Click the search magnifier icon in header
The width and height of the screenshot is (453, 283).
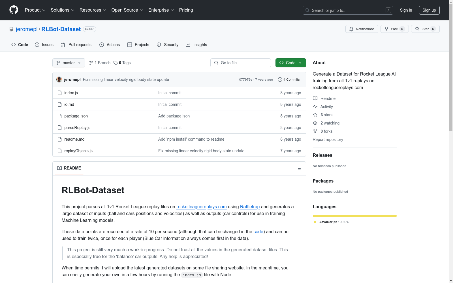pos(307,10)
